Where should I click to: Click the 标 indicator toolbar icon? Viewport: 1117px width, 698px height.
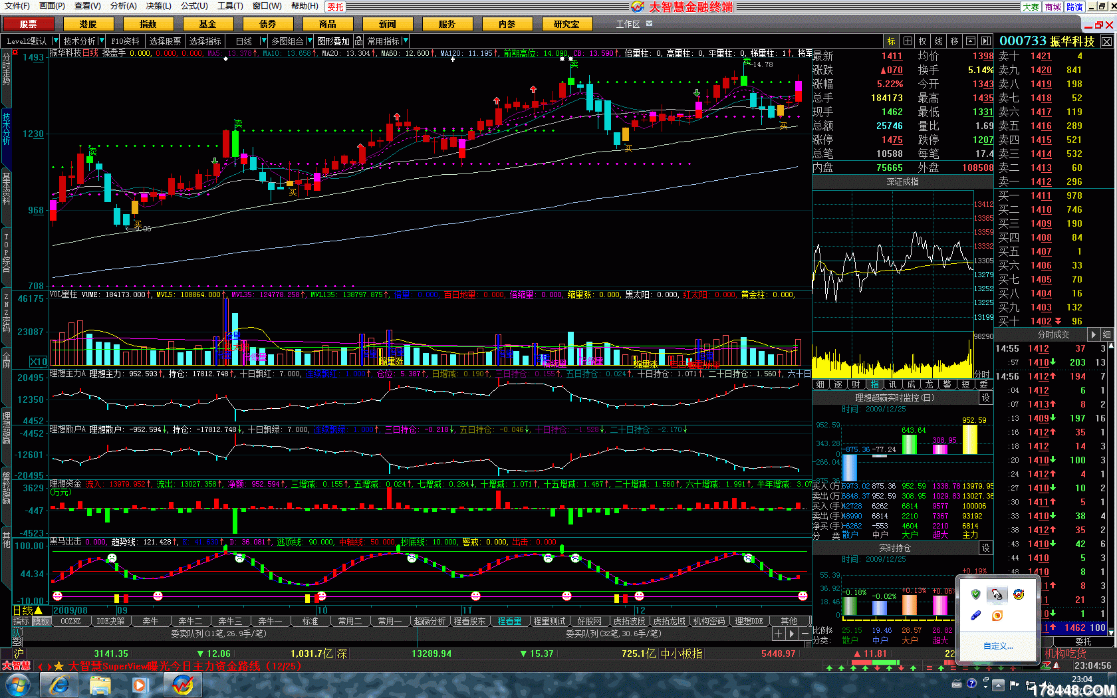[892, 41]
